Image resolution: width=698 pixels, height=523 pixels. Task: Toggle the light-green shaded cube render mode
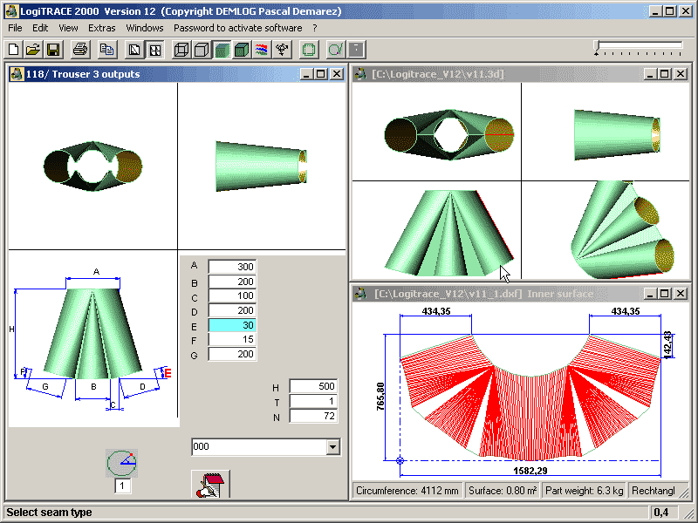coord(222,50)
